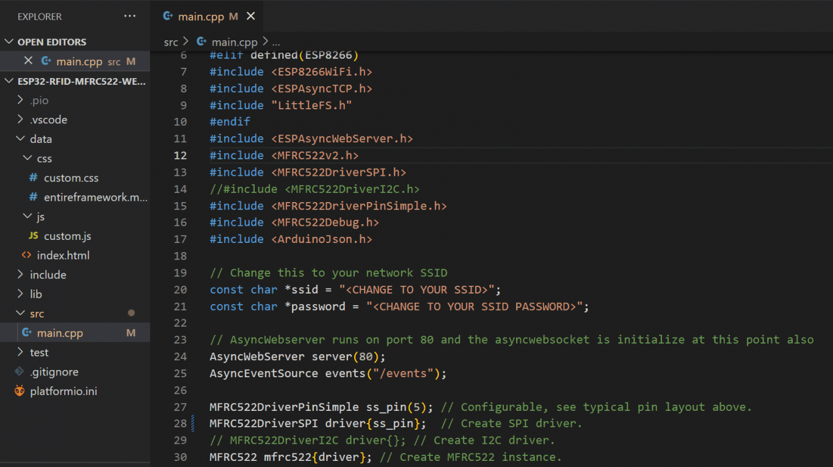Viewport: 833px width, 467px height.
Task: Click the custom.js JS file icon
Action: click(34, 236)
